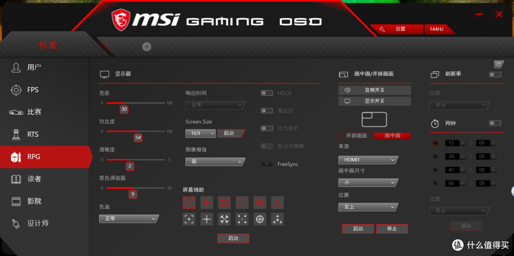The height and width of the screenshot is (256, 514).
Task: Click 启动 next to Screen Size
Action: coord(231,133)
